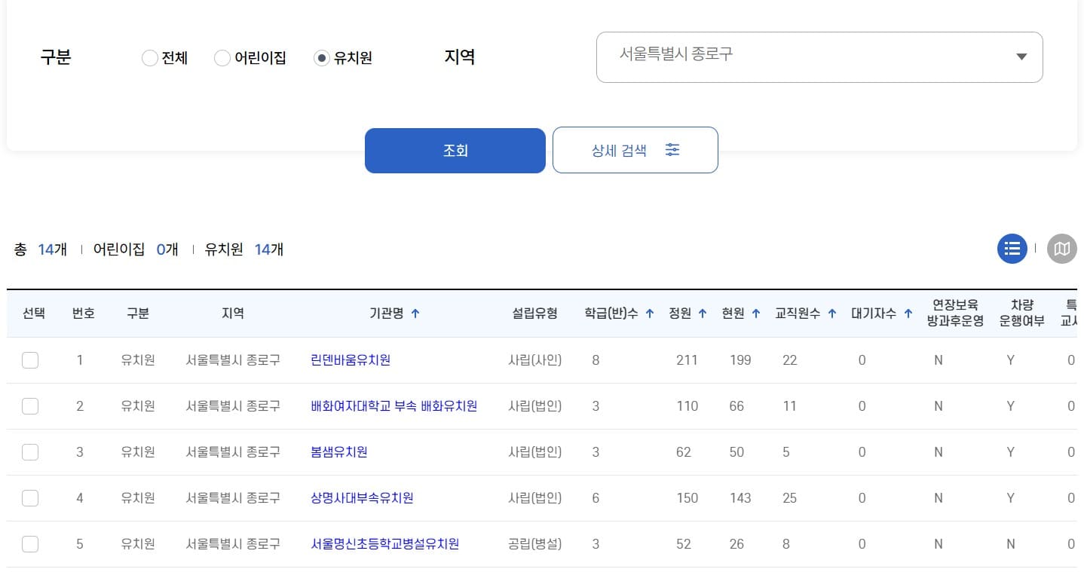Click the 유치원 14개 count text
Image resolution: width=1084 pixels, height=572 pixels.
coord(245,249)
